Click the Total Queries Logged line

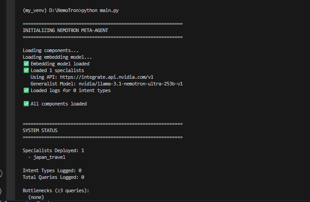53,177
